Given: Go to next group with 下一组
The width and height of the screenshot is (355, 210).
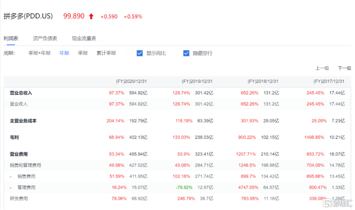Looking at the screenshot, I should [344, 68].
